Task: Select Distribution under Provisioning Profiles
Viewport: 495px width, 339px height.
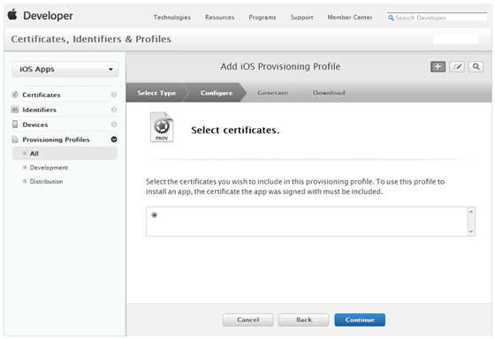Action: tap(46, 182)
